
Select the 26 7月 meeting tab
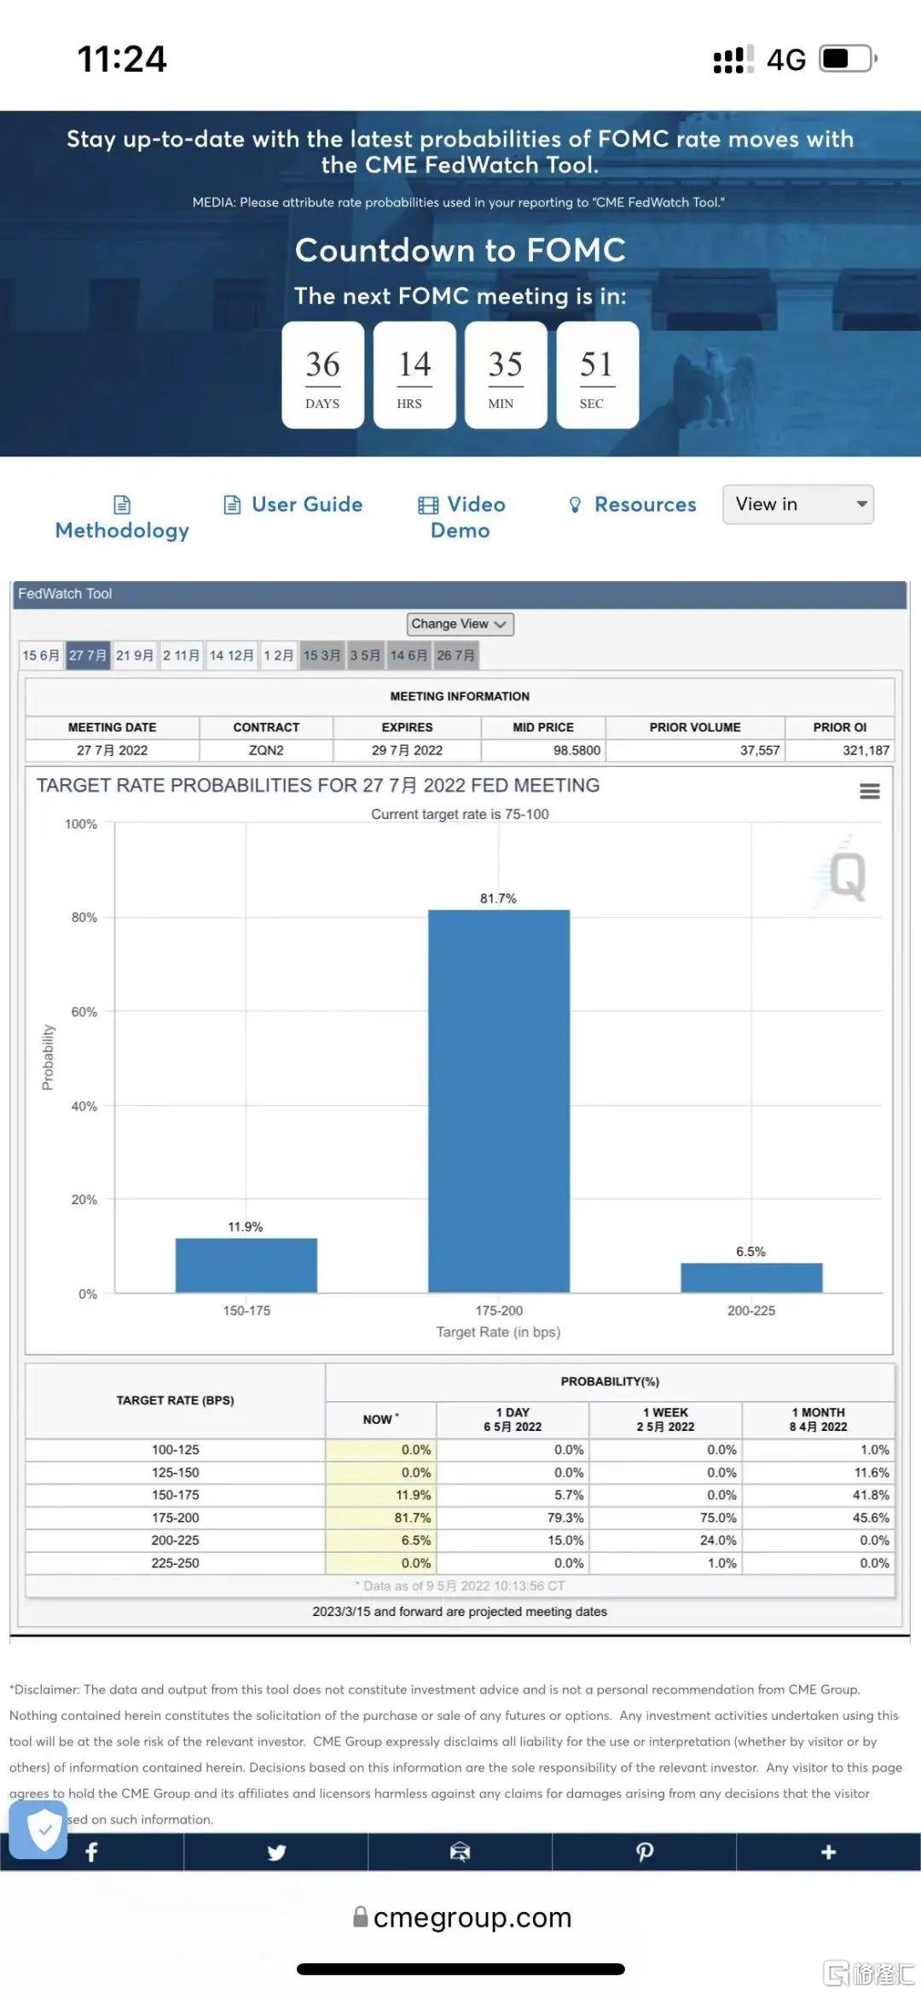click(456, 655)
